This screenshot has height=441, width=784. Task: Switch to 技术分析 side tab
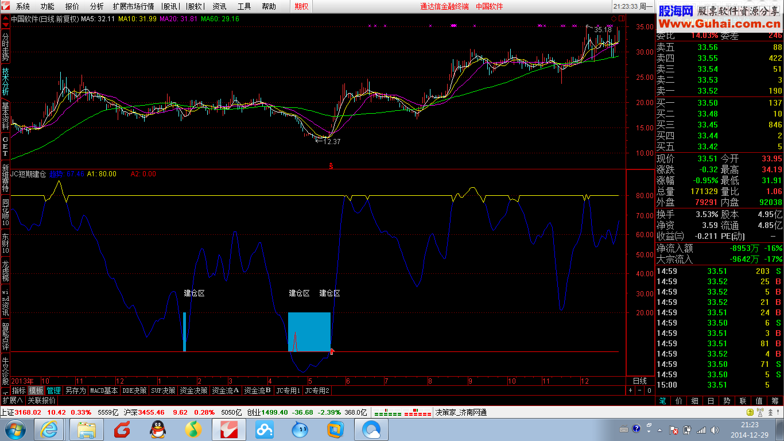tap(5, 82)
